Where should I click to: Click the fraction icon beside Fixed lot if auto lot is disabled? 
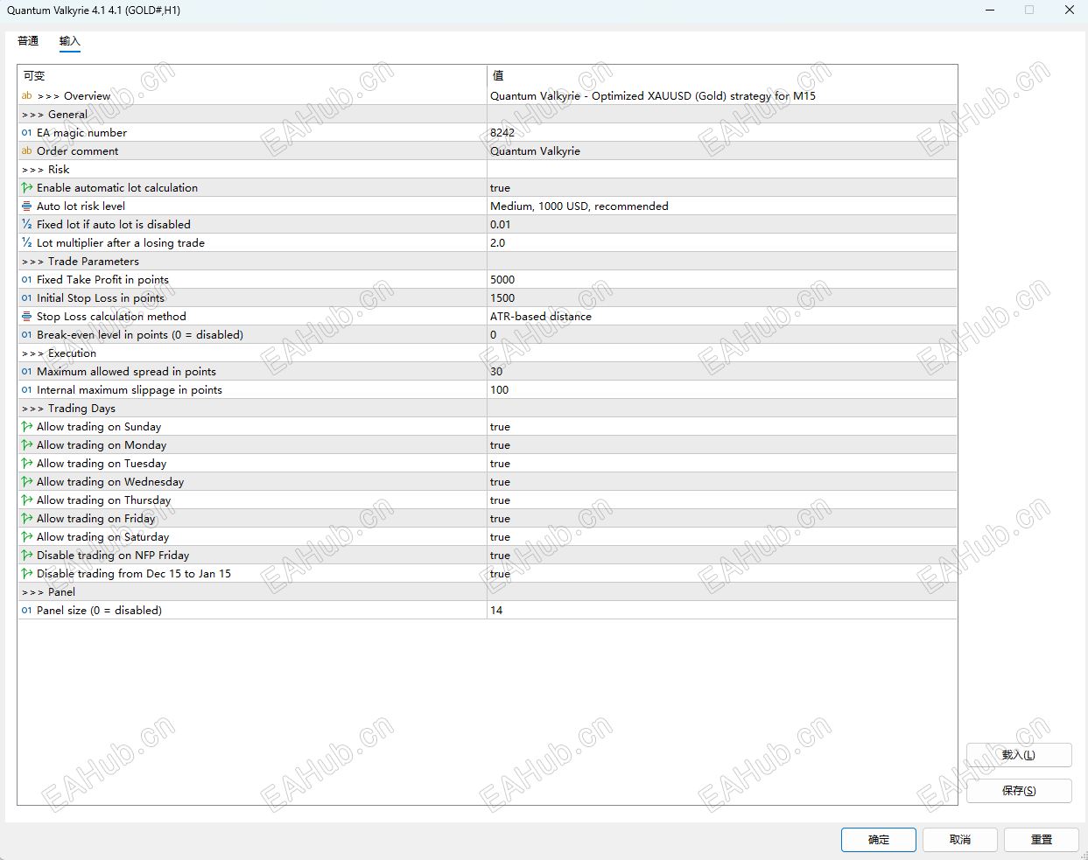(x=27, y=225)
